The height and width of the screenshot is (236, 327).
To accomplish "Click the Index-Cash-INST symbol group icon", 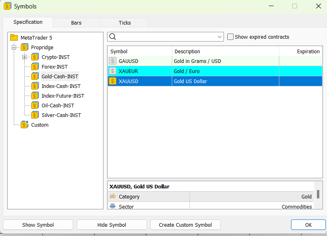I will click(x=35, y=86).
